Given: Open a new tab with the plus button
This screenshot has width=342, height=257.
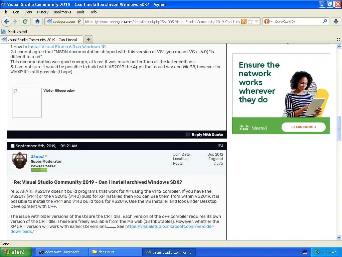Looking at the screenshot, I should click(88, 39).
